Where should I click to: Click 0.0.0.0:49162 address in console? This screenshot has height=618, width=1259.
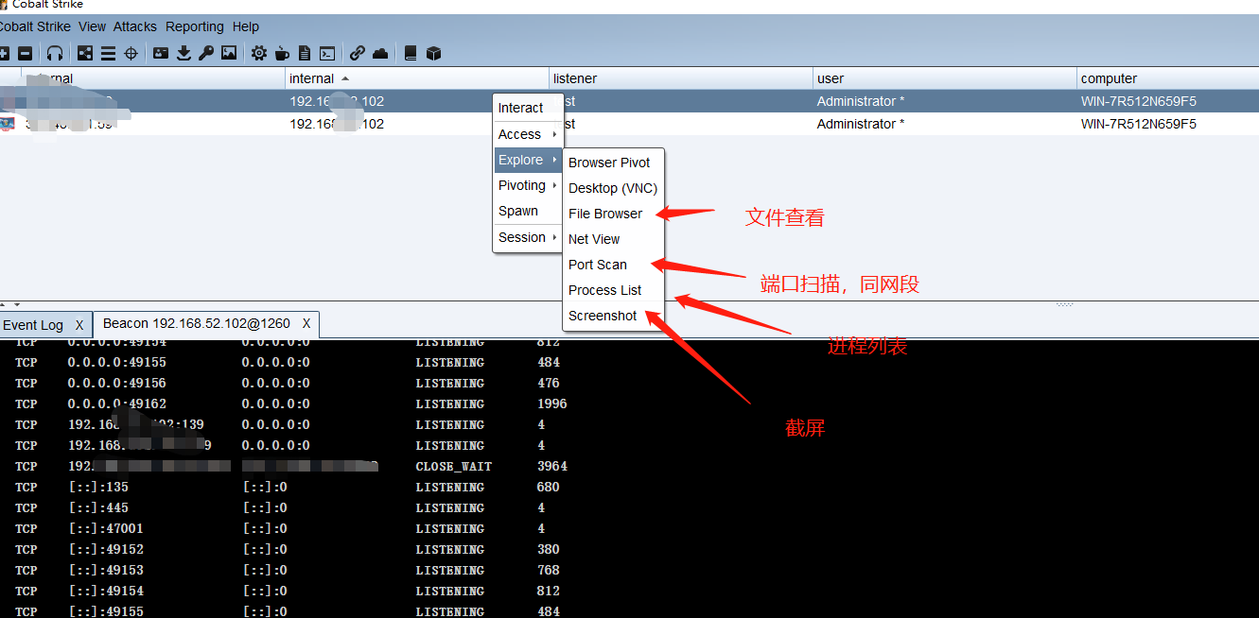pos(117,403)
